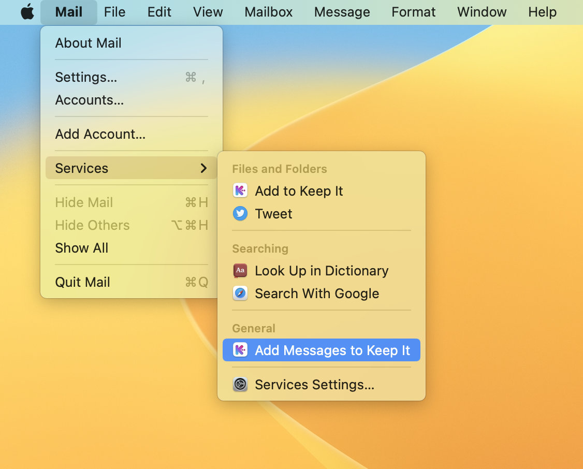
Task: Click the Safari compass icon beside Search With Google
Action: 240,294
